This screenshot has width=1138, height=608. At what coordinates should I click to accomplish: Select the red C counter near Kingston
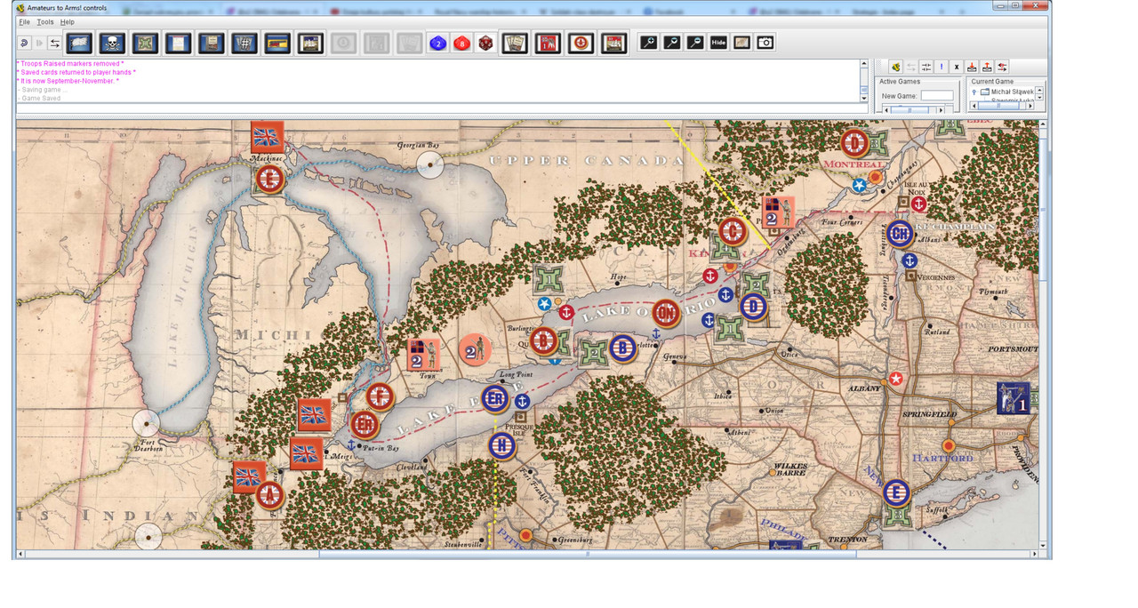(733, 232)
